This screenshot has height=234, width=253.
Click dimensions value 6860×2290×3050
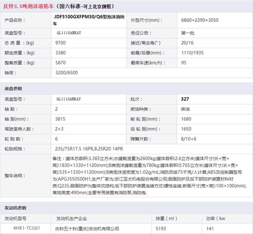pos(200,20)
